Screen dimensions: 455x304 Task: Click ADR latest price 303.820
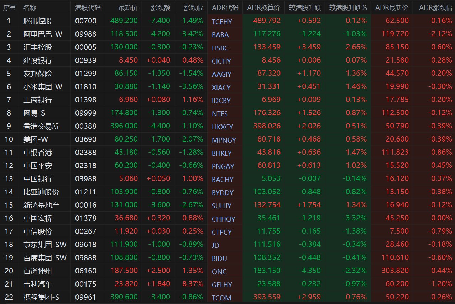(x=394, y=271)
